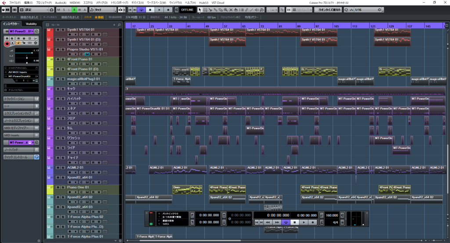Toggle global Write (W) automation button
This screenshot has height=243, width=450.
click(x=80, y=10)
